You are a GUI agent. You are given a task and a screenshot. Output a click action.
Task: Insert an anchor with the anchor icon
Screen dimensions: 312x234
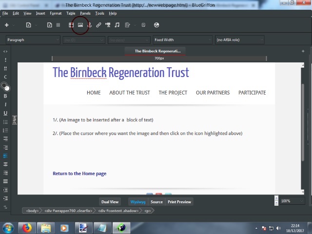point(89,25)
